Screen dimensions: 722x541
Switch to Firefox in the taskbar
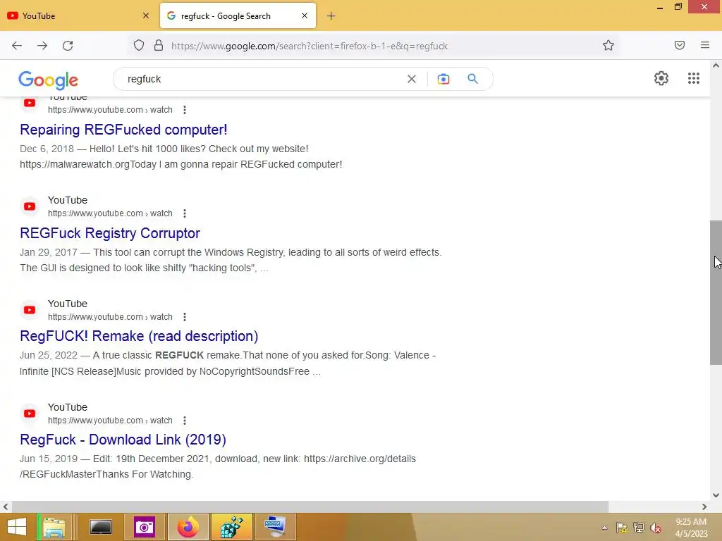(x=188, y=527)
